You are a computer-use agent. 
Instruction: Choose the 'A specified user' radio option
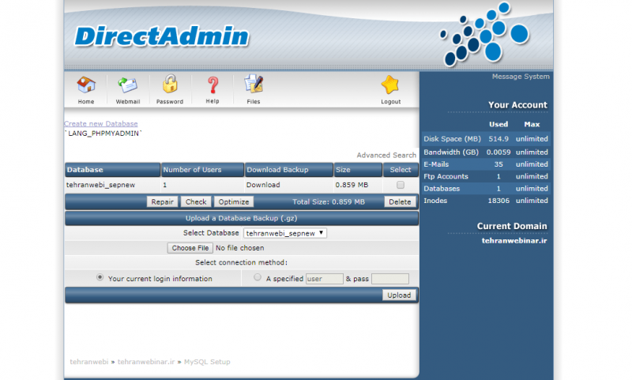258,278
